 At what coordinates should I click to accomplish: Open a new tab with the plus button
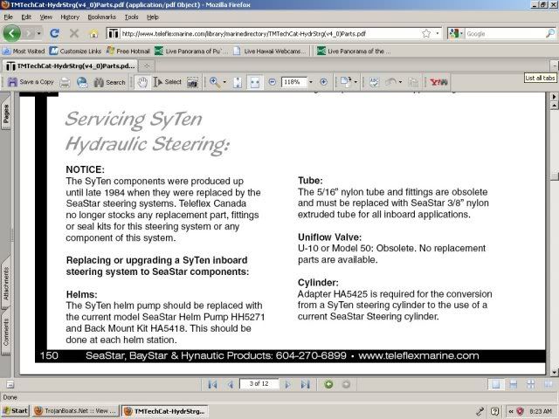[147, 66]
